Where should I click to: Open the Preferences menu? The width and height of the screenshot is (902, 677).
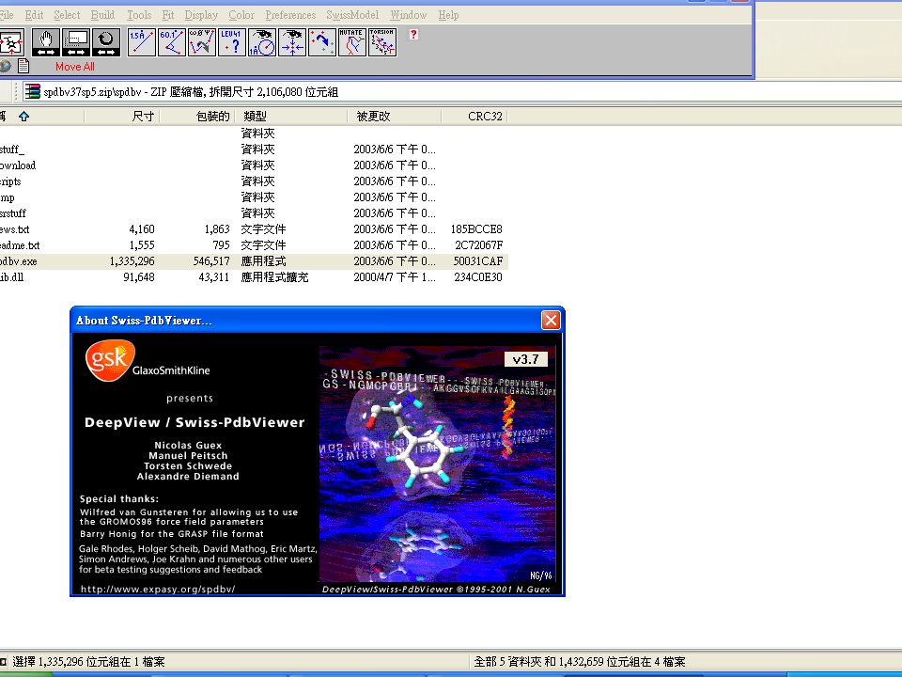pos(290,15)
